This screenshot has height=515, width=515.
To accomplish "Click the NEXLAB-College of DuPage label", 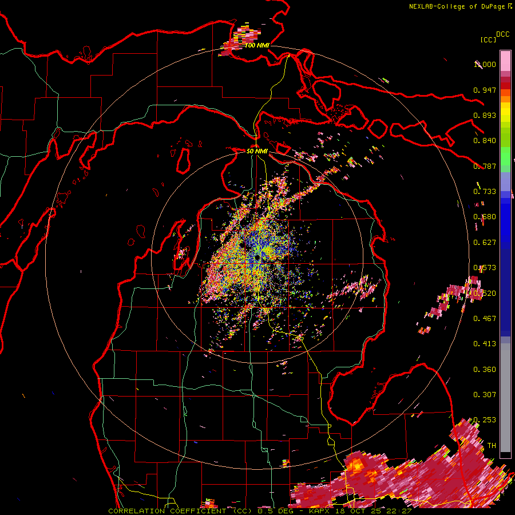I will point(458,6).
